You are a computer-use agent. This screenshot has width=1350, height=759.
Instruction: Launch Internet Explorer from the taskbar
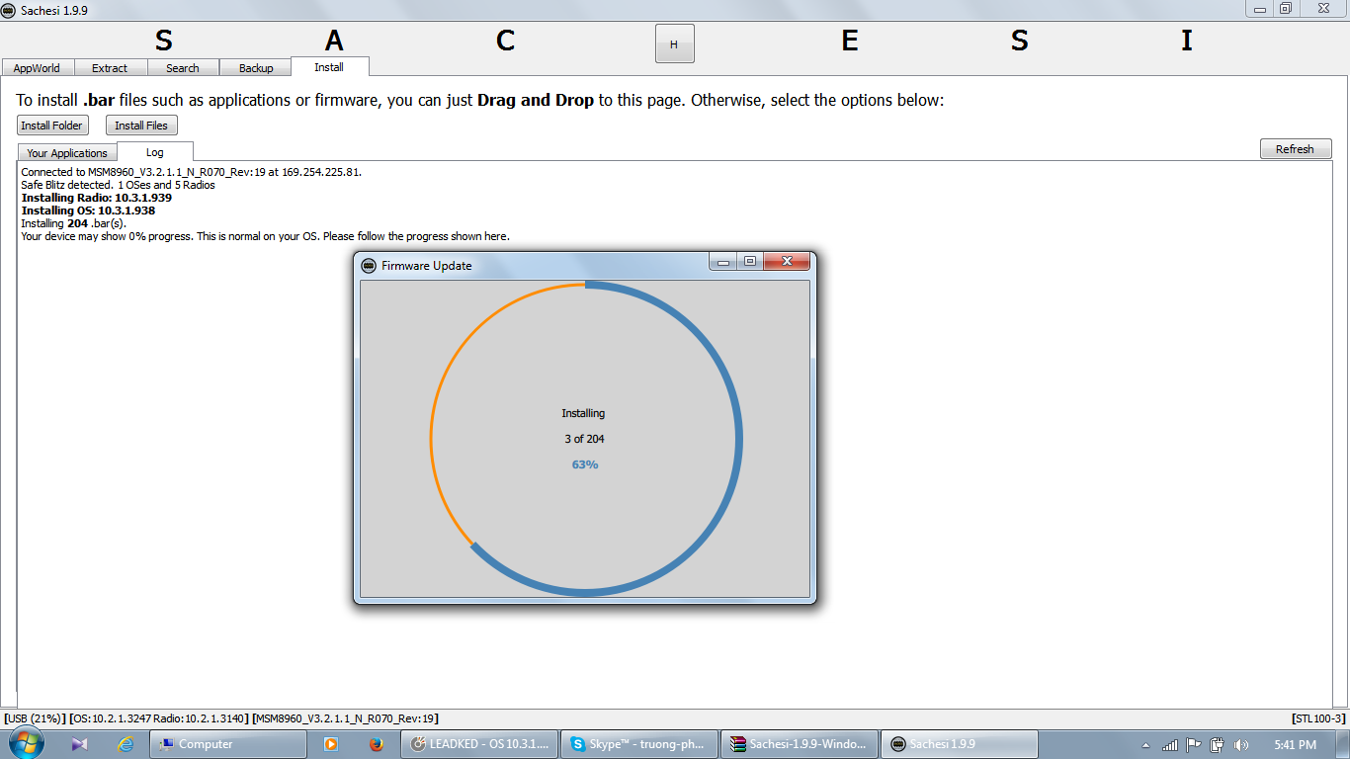[x=126, y=744]
